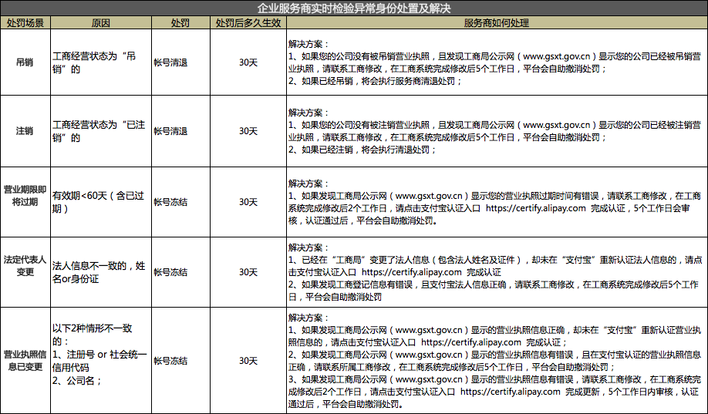Click 帐号冻结 in the 营业执照信息已变更 row
Screen dimensions: 708x414
coord(170,360)
